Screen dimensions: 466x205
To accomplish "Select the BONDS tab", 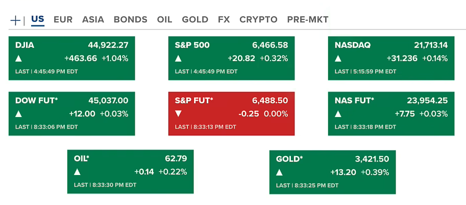I will coord(130,20).
